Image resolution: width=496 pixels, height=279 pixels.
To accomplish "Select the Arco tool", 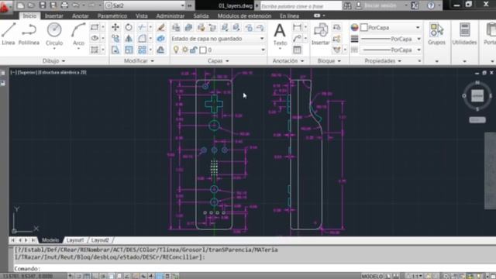I will coord(78,34).
